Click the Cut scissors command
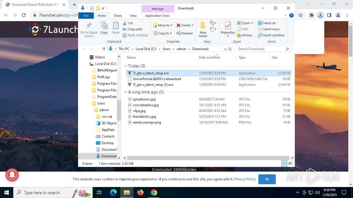This screenshot has width=353, height=198. pos(128,23)
